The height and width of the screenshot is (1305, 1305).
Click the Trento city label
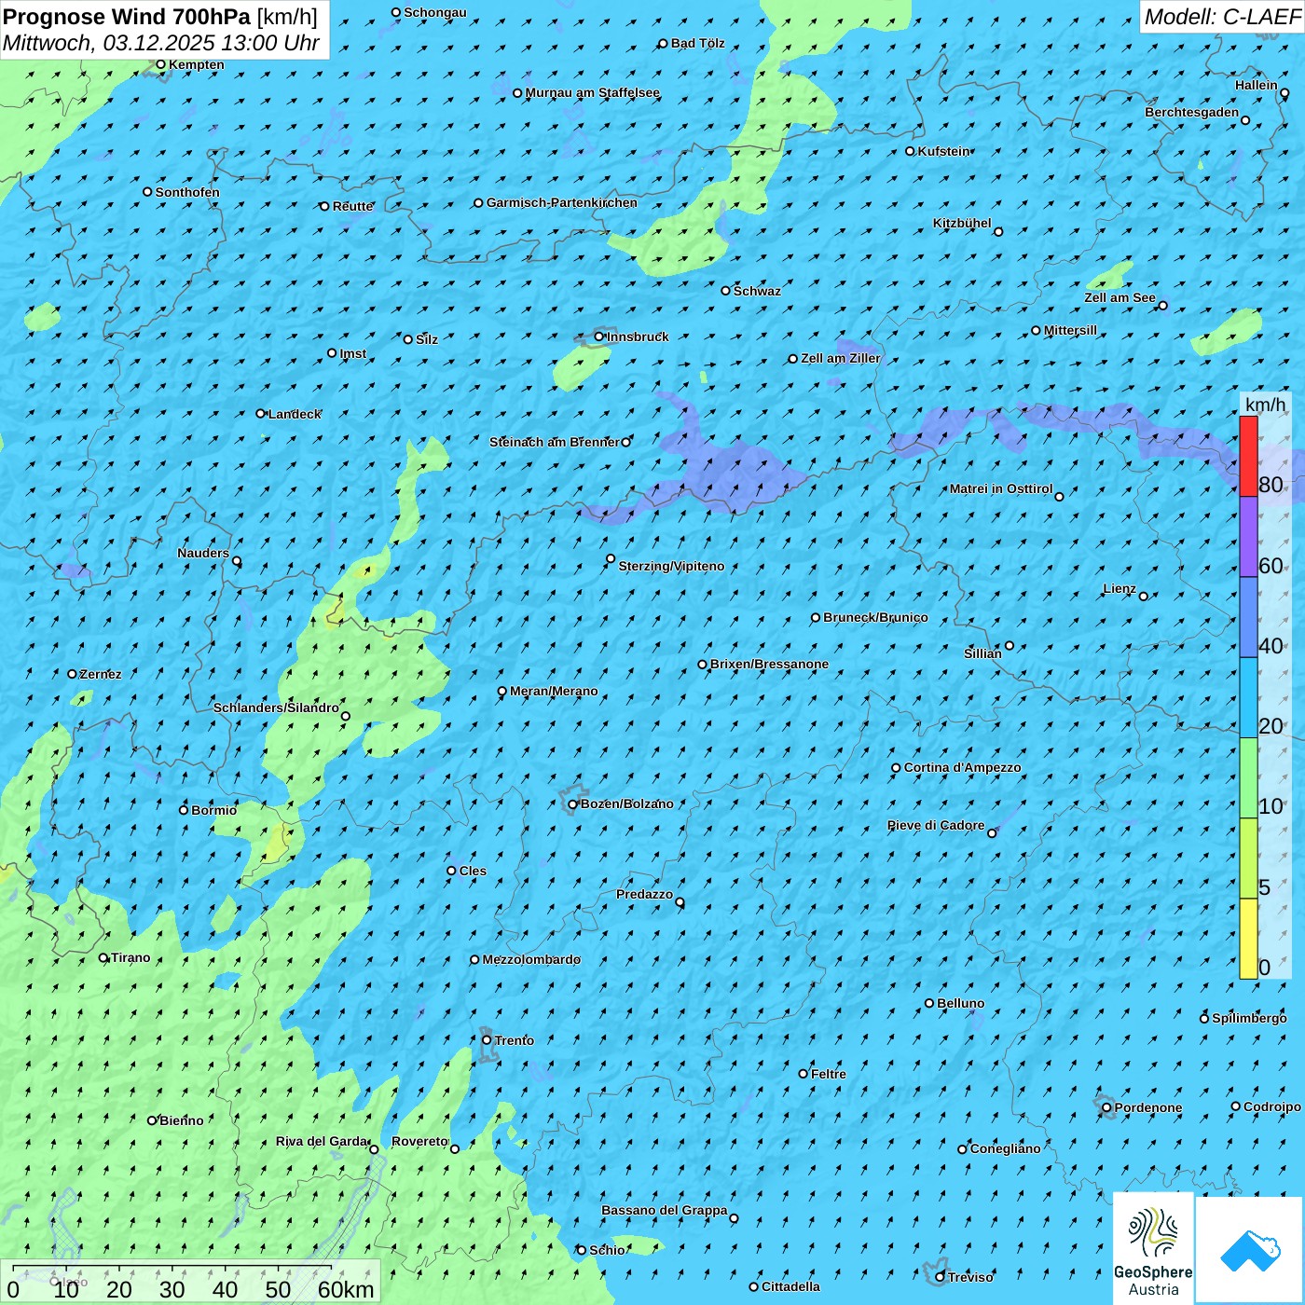(514, 1040)
